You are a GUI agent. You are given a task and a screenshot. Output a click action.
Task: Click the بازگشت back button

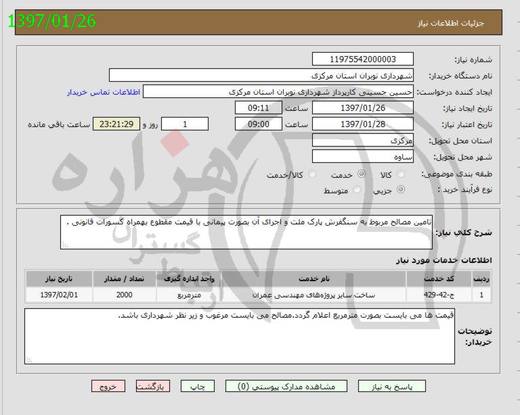click(x=153, y=386)
